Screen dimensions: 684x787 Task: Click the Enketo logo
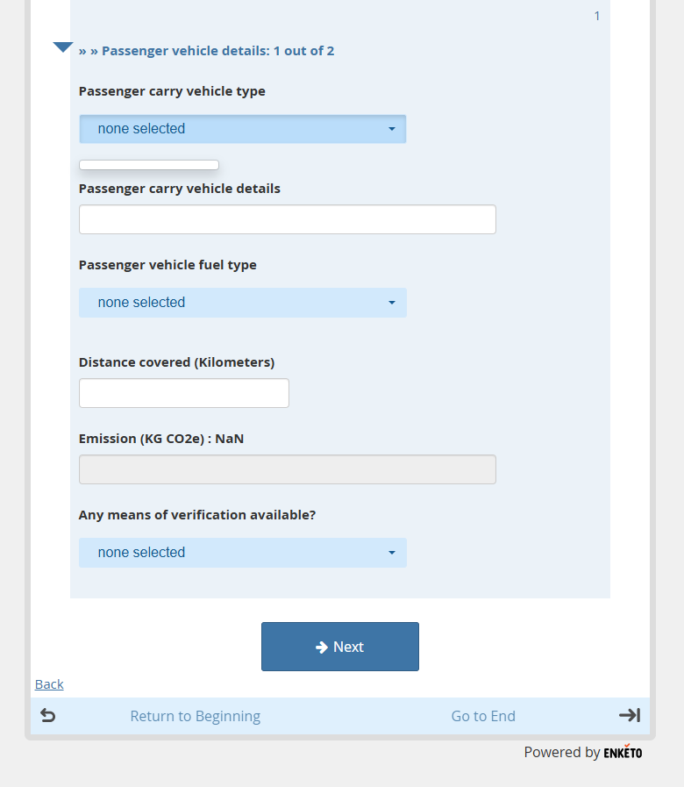[623, 752]
